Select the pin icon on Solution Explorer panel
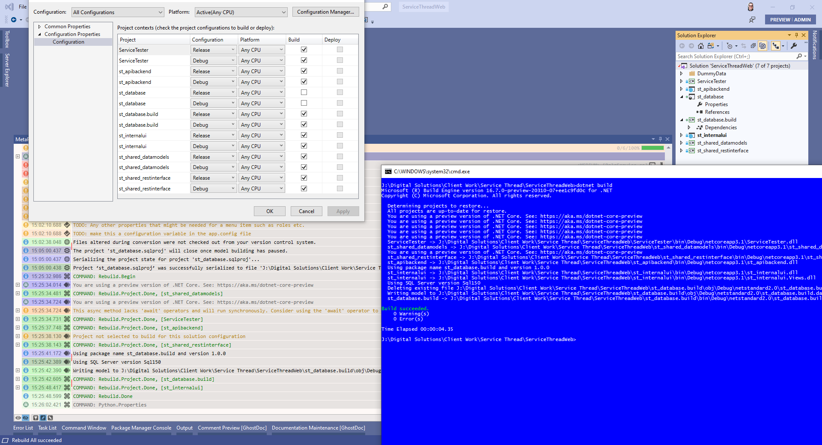Screen dimensions: 822x445 [796, 35]
